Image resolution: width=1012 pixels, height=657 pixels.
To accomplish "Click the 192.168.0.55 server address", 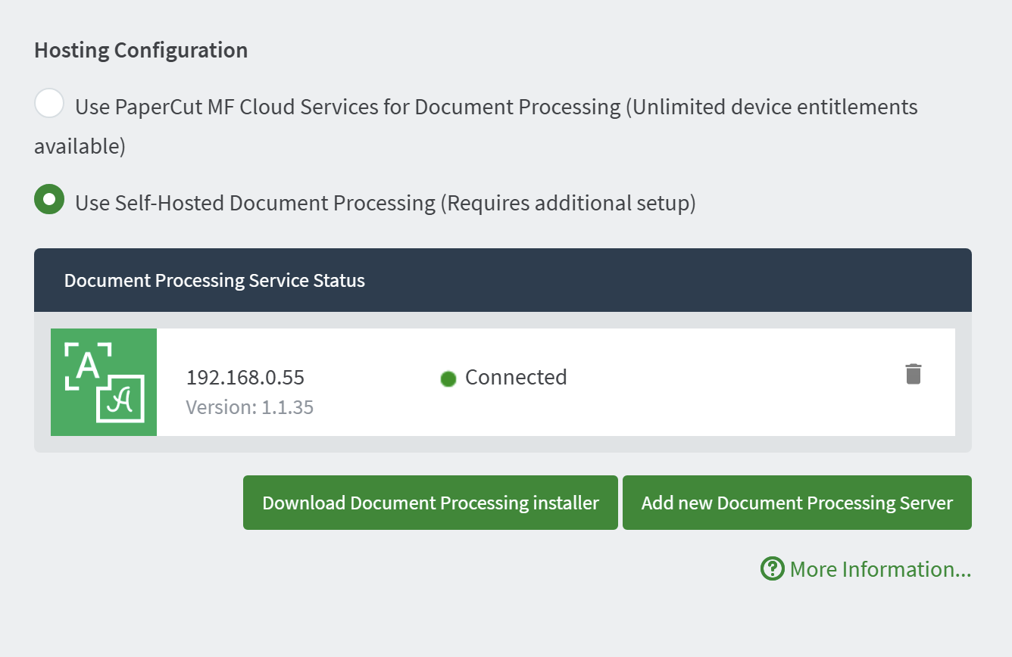I will (x=245, y=377).
